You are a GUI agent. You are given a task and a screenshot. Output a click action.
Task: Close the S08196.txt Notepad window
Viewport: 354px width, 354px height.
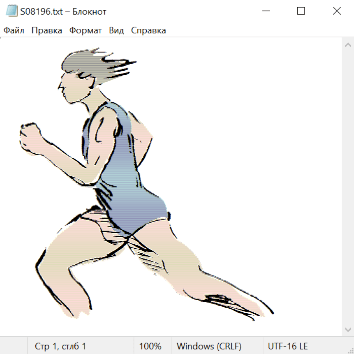click(x=337, y=11)
